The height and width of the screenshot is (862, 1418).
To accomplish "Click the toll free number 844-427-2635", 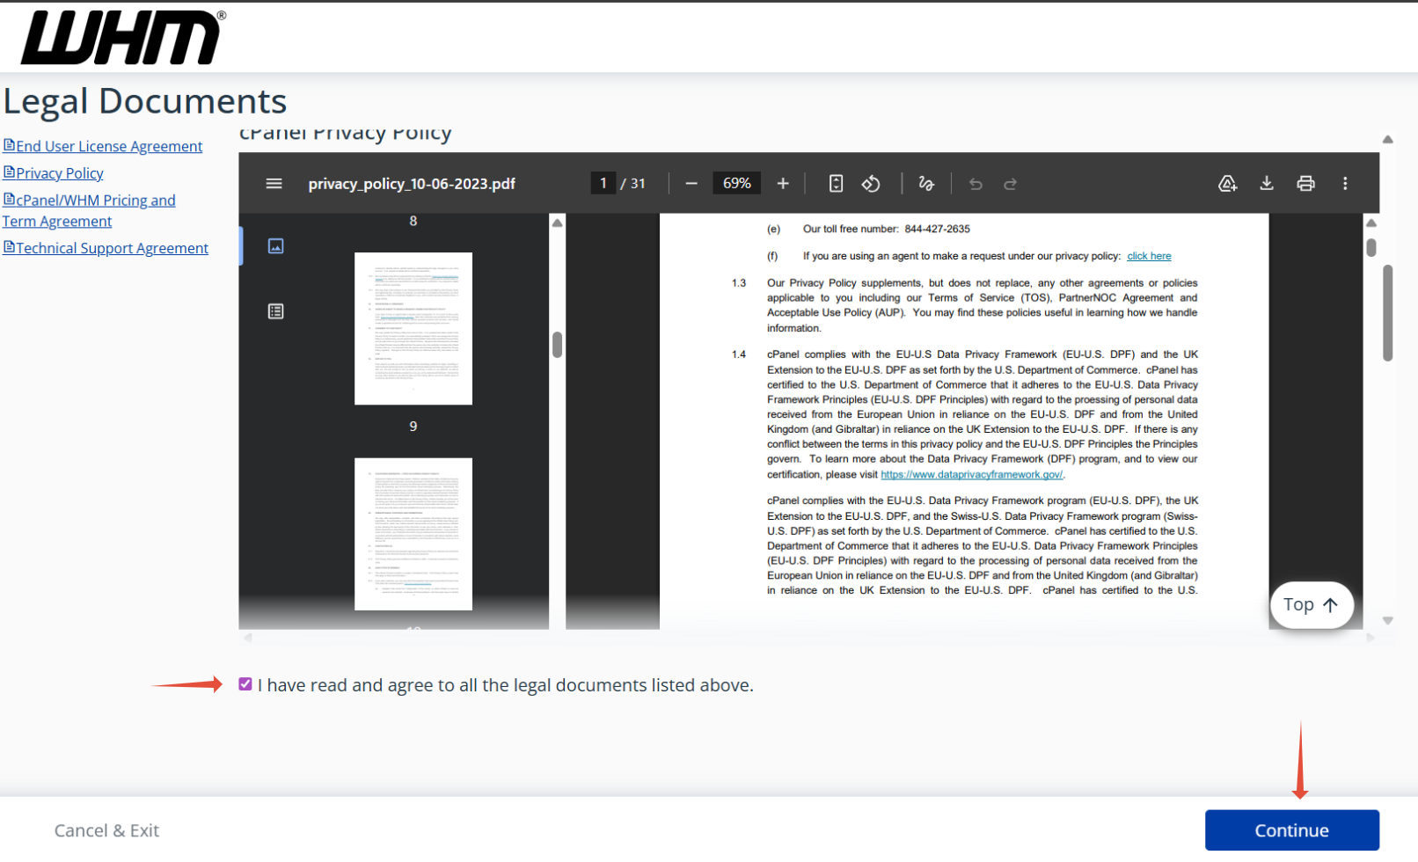I will (x=937, y=229).
